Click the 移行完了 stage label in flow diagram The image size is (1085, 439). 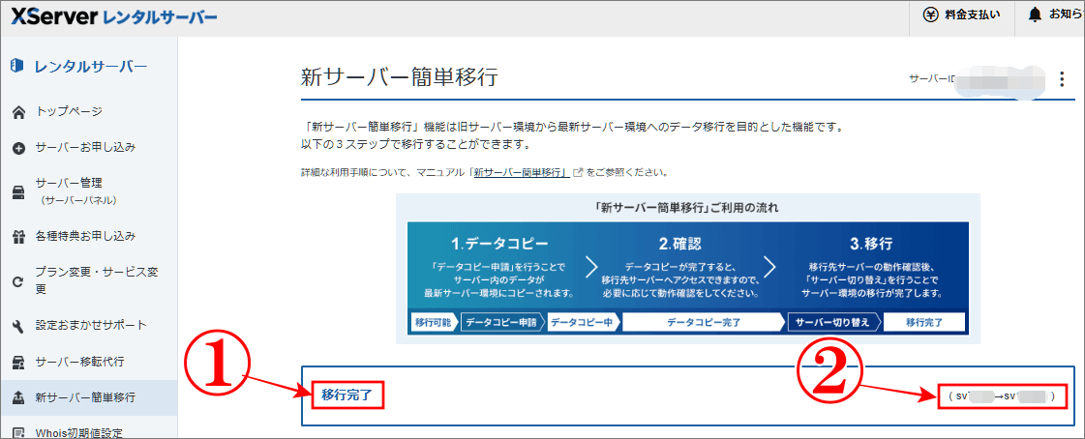(x=923, y=323)
